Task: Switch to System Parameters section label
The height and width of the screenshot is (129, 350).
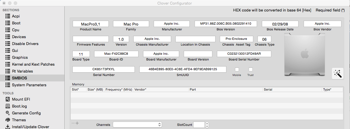Action: [x=29, y=85]
